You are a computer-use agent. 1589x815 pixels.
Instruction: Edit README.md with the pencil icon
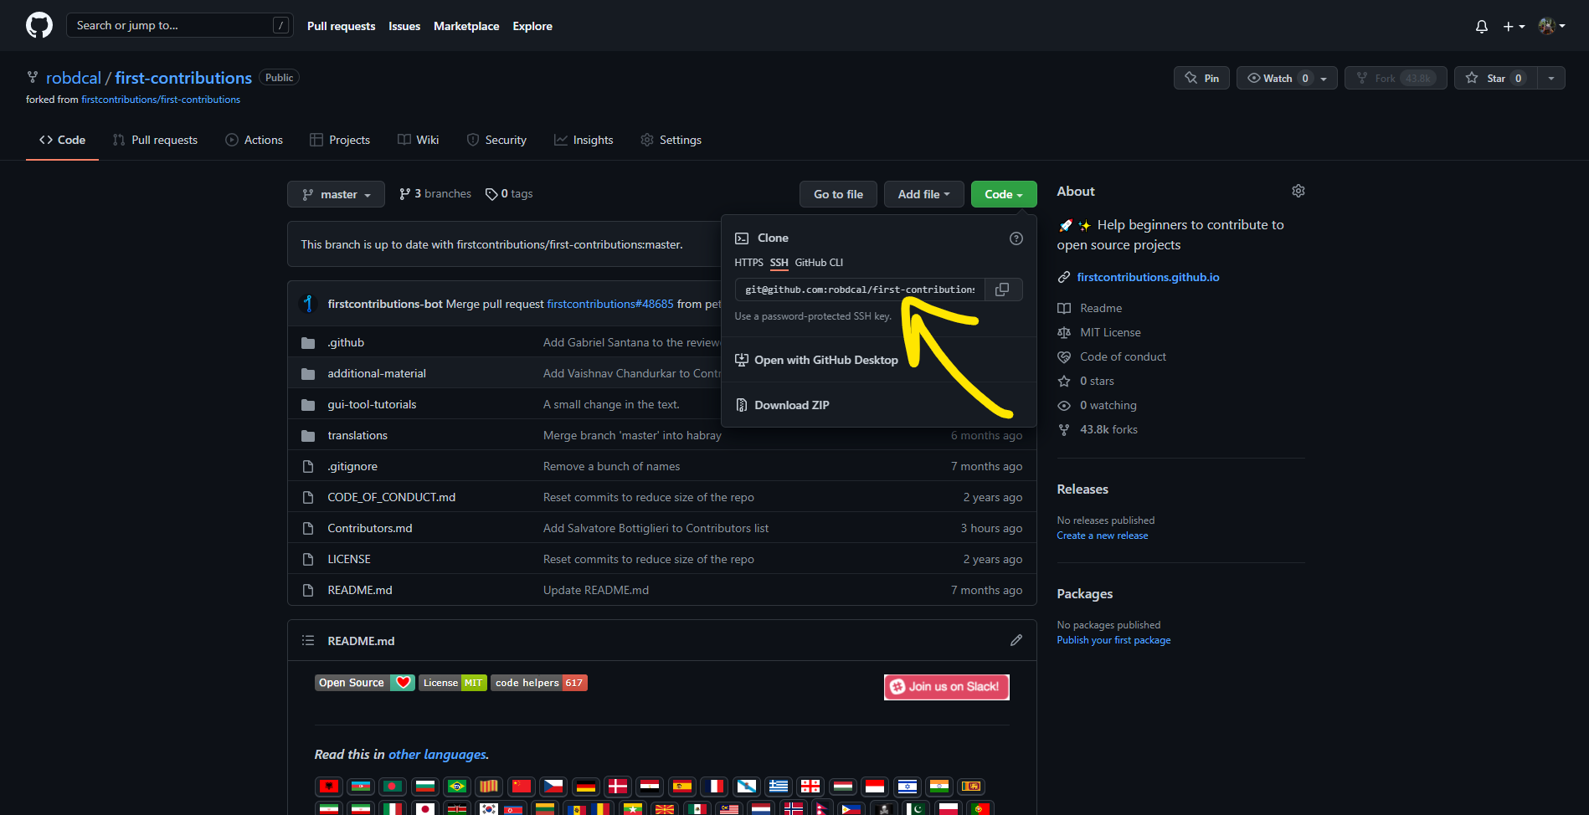pos(1016,640)
